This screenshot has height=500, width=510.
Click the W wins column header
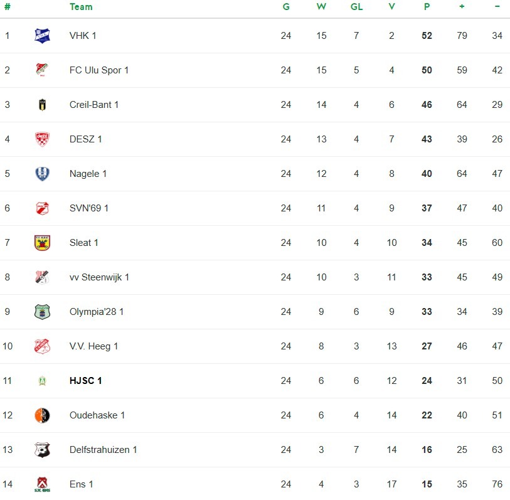321,7
